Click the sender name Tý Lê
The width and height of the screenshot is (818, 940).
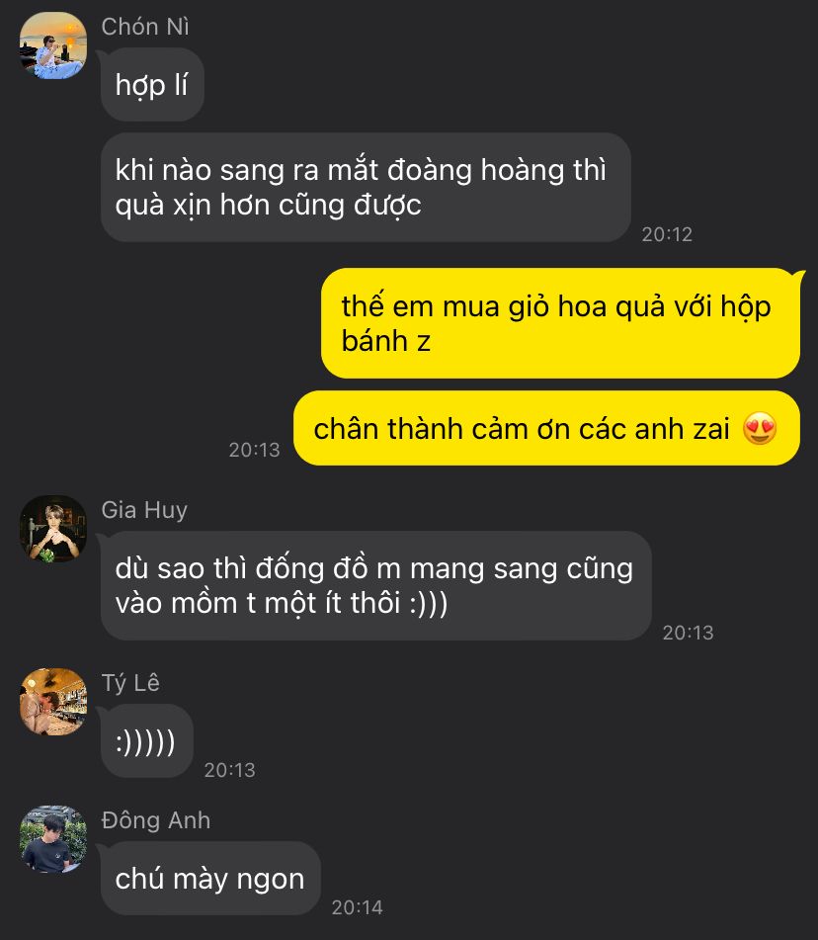(x=130, y=683)
